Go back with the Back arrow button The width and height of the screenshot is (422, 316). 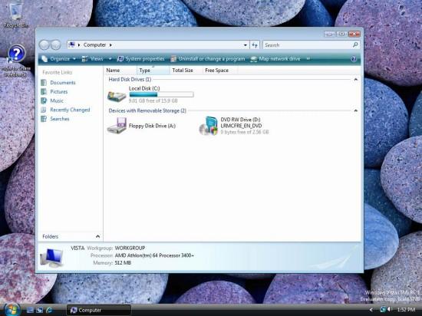(x=45, y=45)
